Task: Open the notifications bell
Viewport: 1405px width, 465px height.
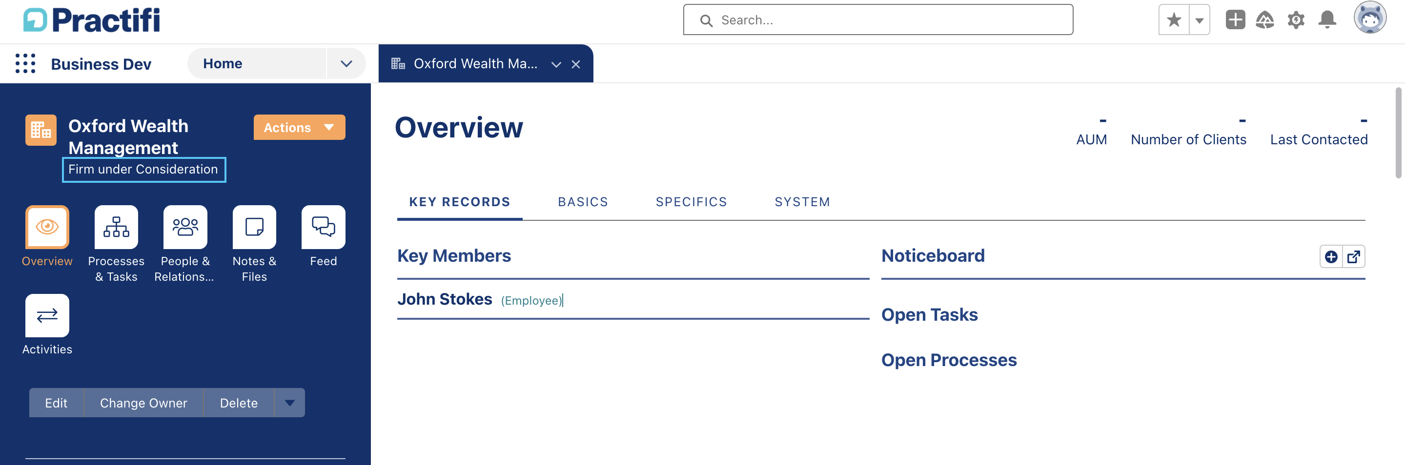Action: tap(1327, 20)
